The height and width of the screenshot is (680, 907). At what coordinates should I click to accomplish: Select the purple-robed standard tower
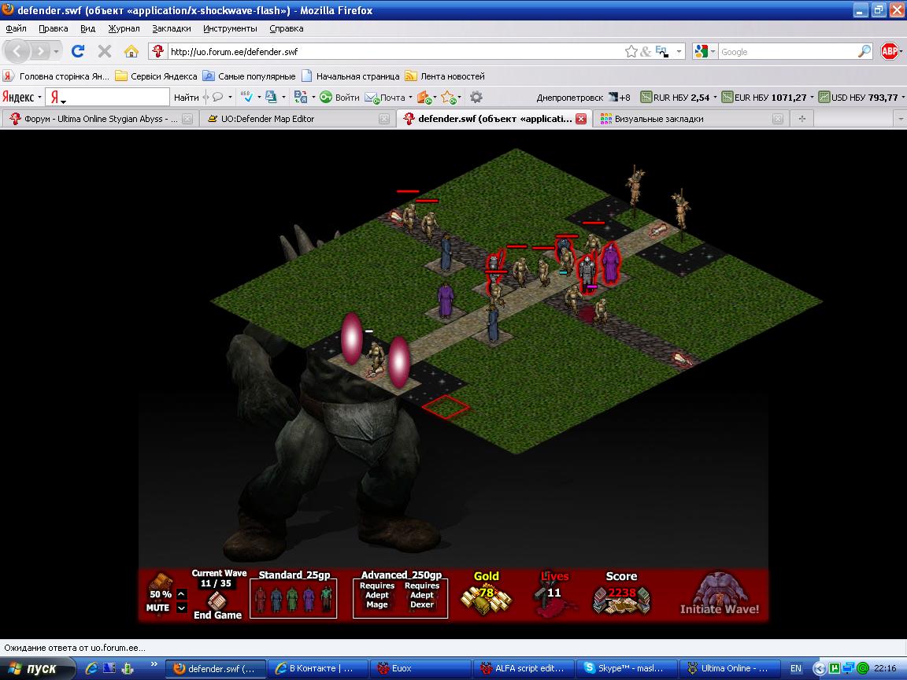[309, 600]
